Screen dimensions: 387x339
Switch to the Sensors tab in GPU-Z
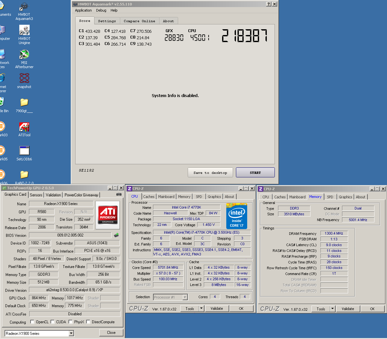[x=36, y=195]
